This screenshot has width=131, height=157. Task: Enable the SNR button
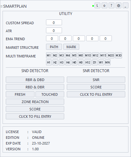pyautogui.click(x=96, y=80)
